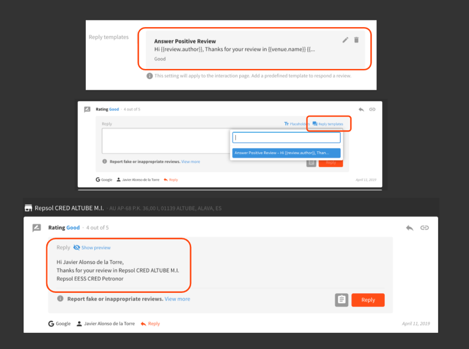Image resolution: width=469 pixels, height=349 pixels.
Task: Open the Reply templates dropdown
Action: tap(328, 124)
